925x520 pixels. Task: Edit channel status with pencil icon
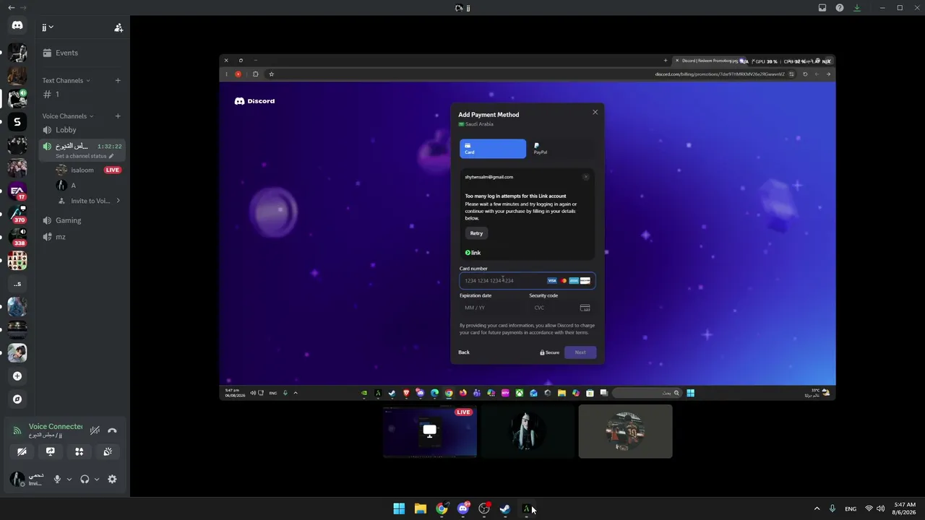coord(111,156)
